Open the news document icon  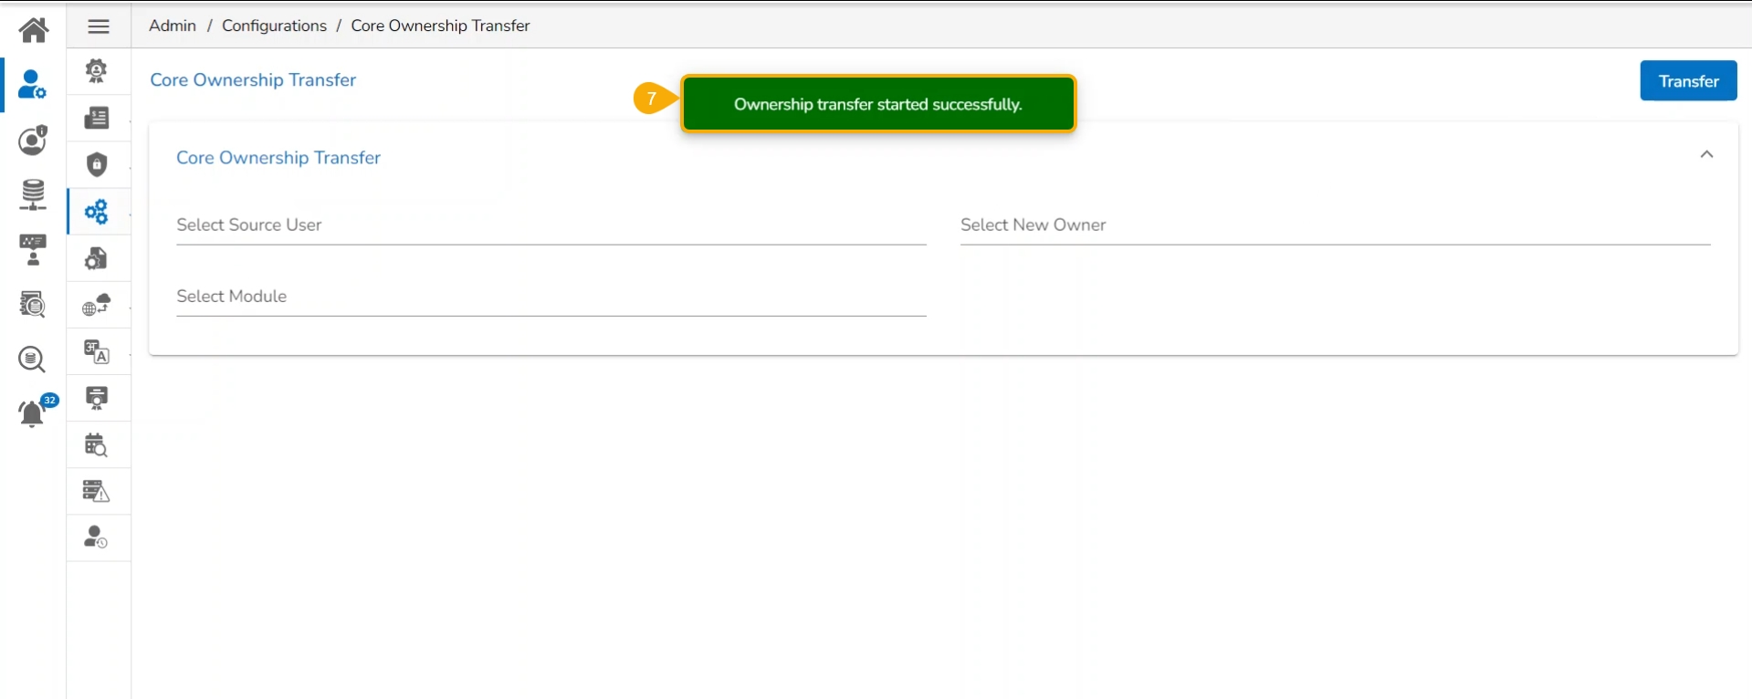[x=97, y=118]
